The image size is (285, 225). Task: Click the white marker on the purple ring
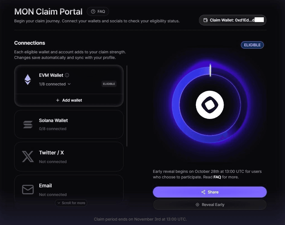click(x=210, y=70)
